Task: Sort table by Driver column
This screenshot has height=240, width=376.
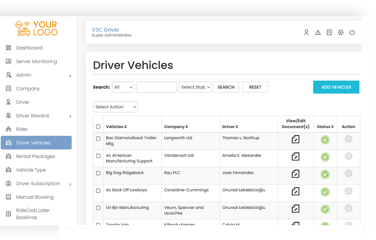Action: coord(230,127)
